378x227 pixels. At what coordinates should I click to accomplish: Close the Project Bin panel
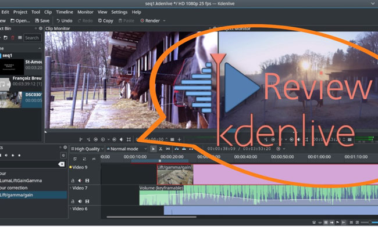pos(41,28)
